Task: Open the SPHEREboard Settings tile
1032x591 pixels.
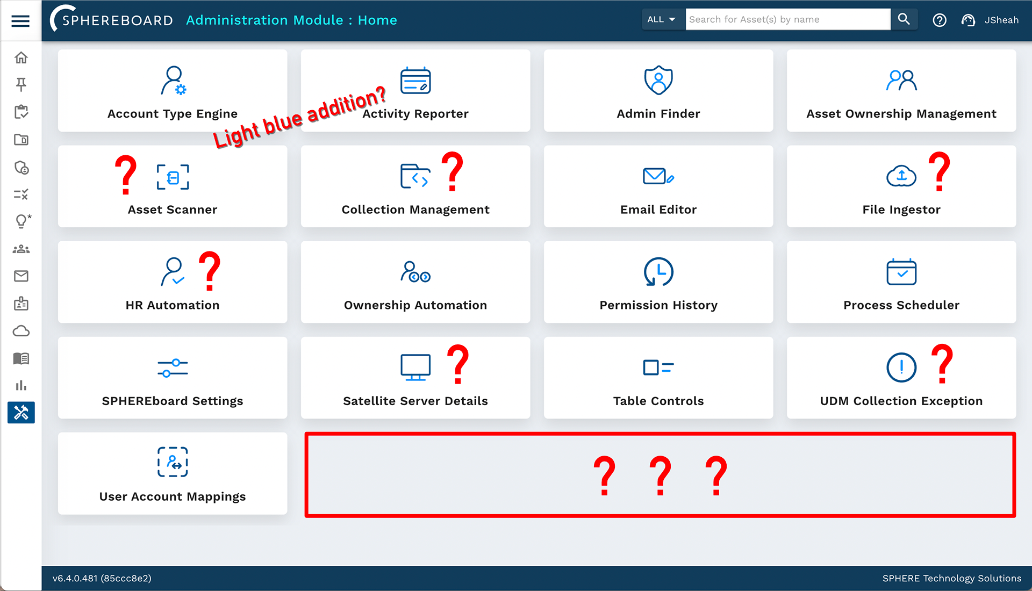Action: click(173, 378)
